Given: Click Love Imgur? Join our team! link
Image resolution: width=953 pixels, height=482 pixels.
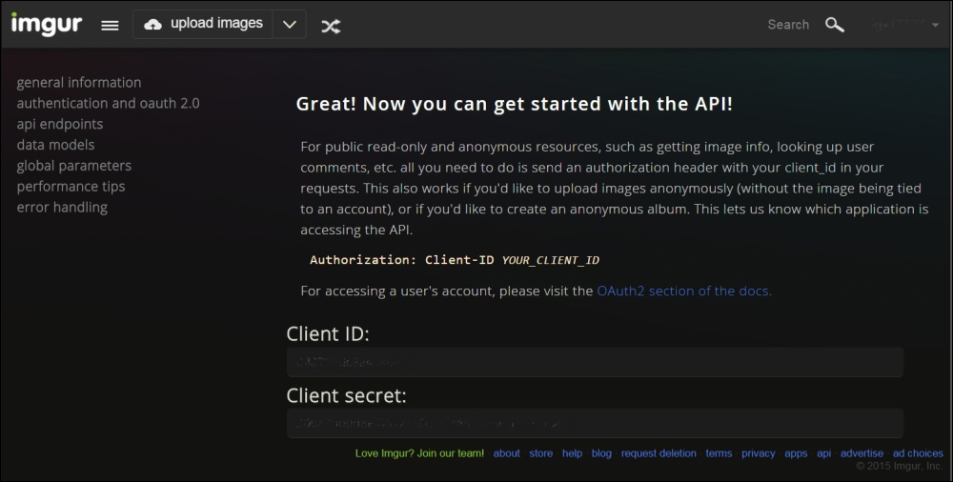Looking at the screenshot, I should tap(419, 453).
